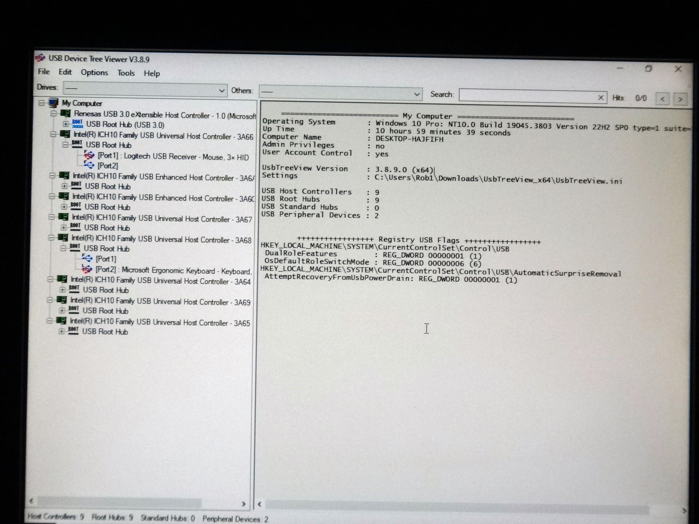
Task: Go to next search hit
Action: (x=680, y=99)
